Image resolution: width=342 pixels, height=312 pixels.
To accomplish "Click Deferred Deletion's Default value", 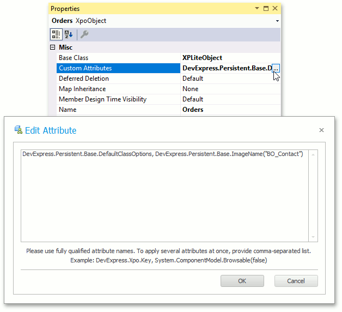I will click(193, 79).
